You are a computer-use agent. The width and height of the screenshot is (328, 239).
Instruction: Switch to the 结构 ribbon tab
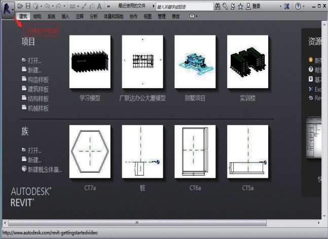tap(37, 16)
